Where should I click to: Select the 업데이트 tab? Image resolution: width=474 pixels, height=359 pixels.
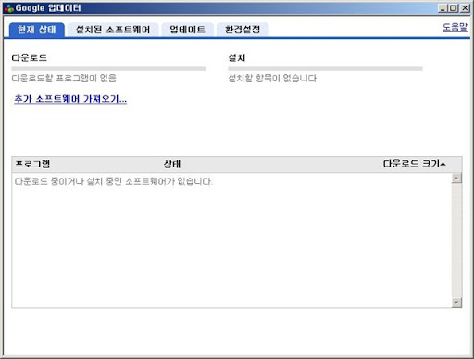click(188, 30)
